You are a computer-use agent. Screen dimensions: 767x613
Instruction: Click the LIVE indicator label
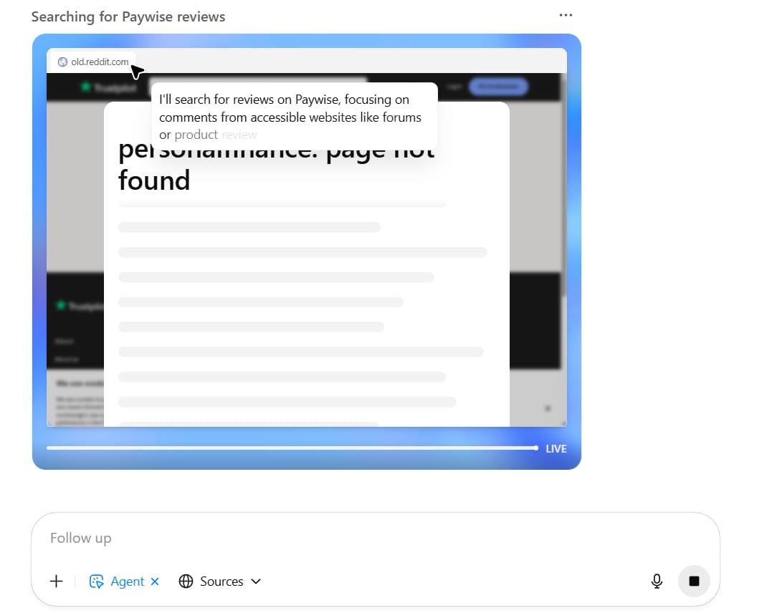tap(556, 449)
